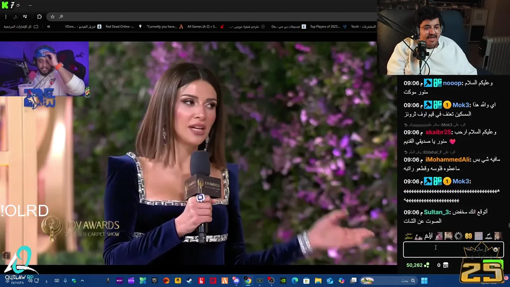
Task: Open the volume speaker tray icon
Action: click(x=30, y=281)
